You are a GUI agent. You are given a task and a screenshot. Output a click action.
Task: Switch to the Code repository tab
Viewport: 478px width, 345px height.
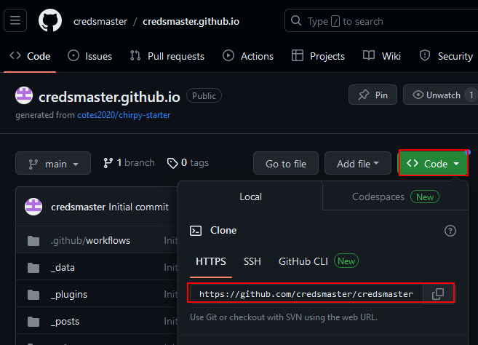click(x=30, y=56)
